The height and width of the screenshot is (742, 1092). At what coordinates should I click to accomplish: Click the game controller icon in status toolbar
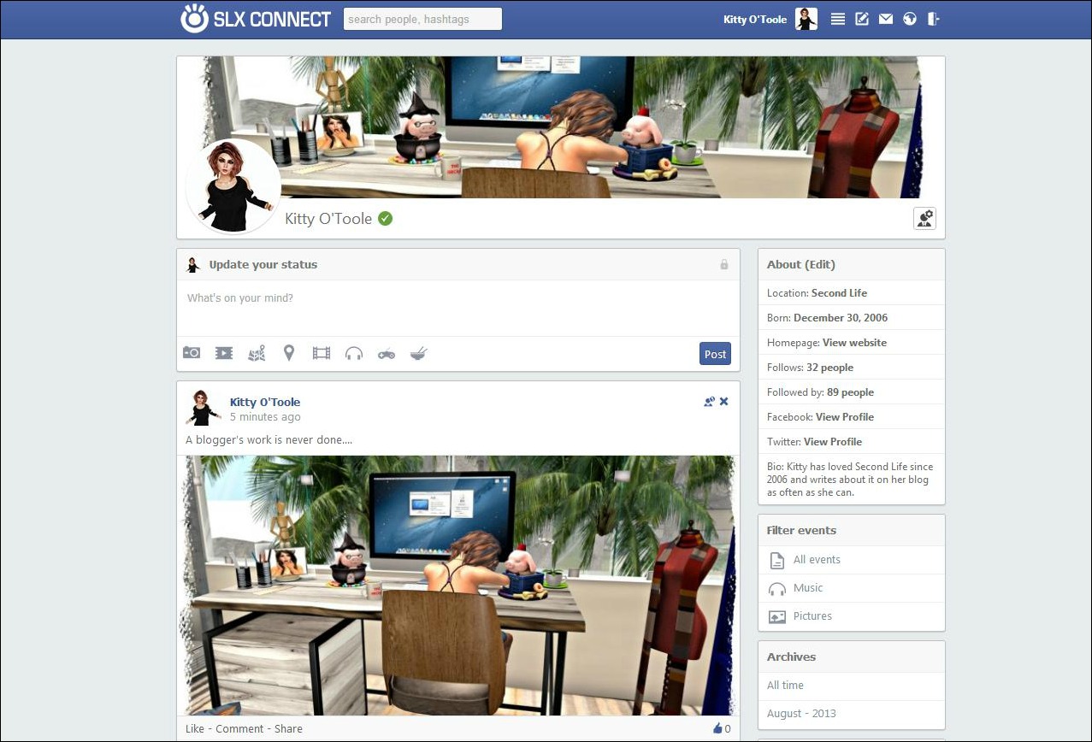387,353
